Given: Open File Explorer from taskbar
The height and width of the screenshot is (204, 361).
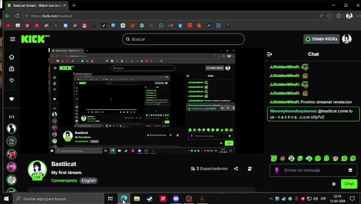Looking at the screenshot, I should (x=137, y=199).
